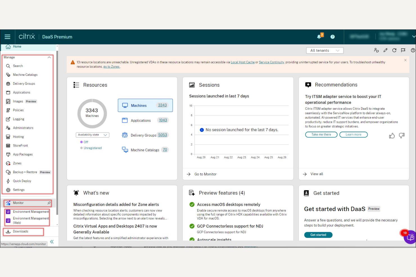Click the user search icon in toolbar
The image size is (416, 277).
[376, 50]
